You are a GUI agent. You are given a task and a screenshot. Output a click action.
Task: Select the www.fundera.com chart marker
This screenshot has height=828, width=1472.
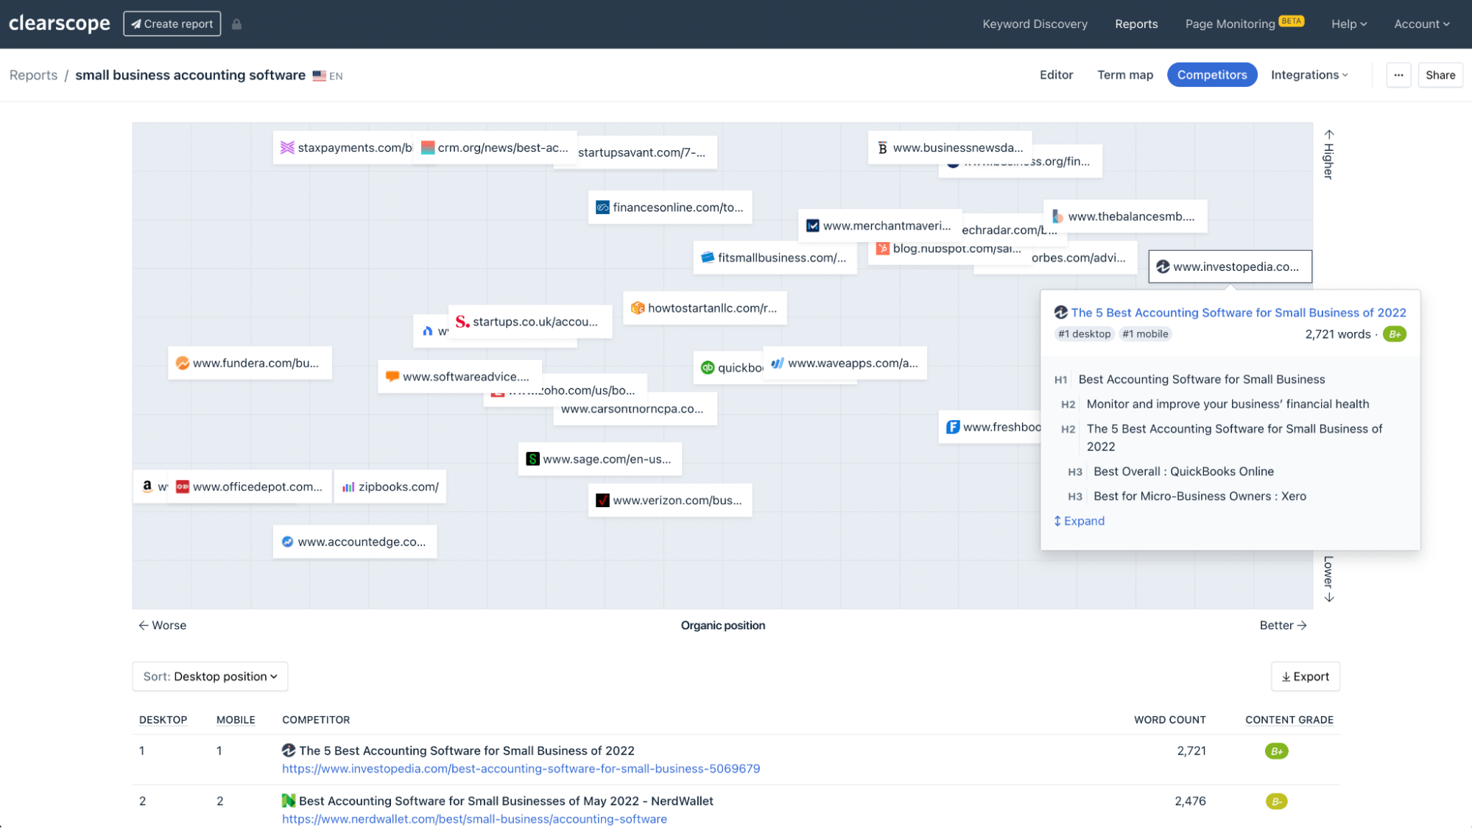click(249, 364)
